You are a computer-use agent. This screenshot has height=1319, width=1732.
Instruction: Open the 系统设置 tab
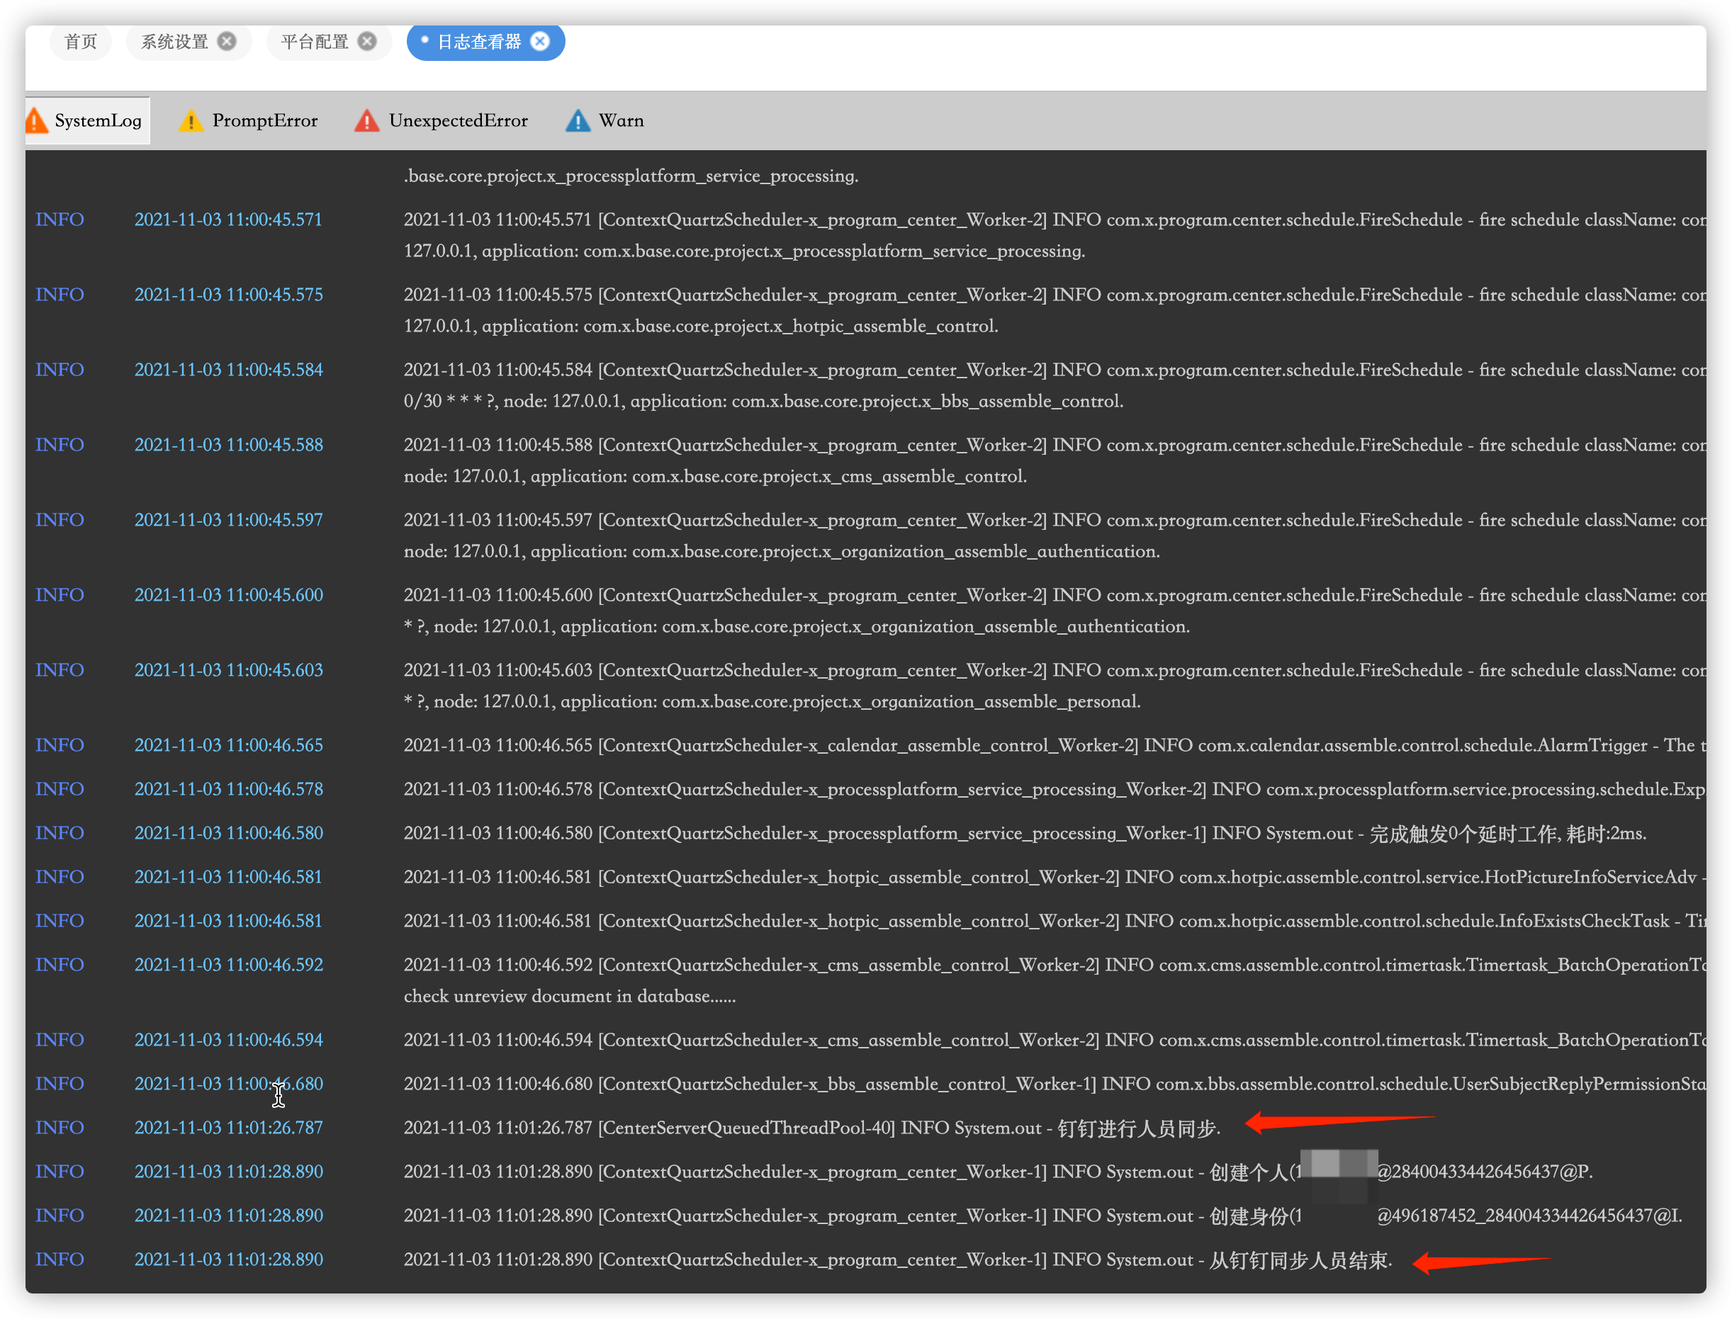pos(174,42)
